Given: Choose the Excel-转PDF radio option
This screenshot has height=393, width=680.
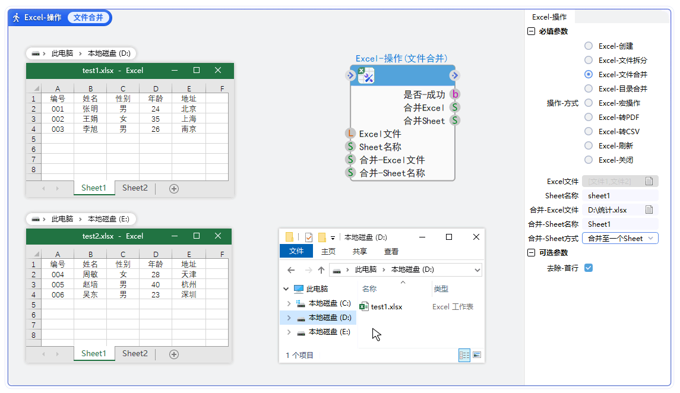Looking at the screenshot, I should pyautogui.click(x=588, y=117).
